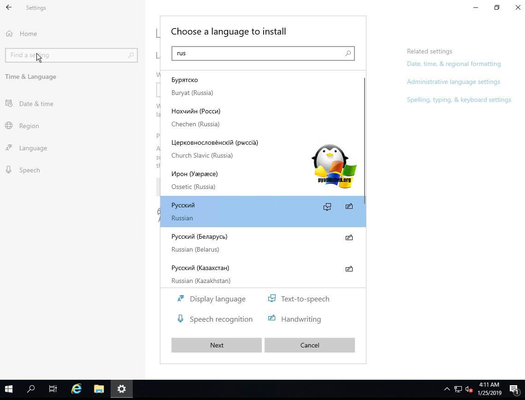
Task: Open Administrative language settings link
Action: [453, 82]
